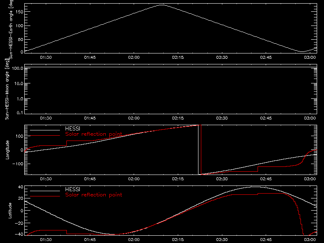Select the 01:30 time label under Earth angle plot
324x243 pixels.
coord(46,57)
